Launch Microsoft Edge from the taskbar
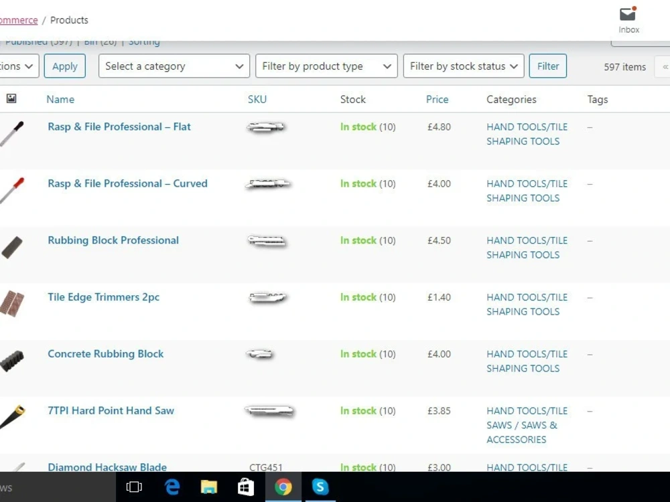Screen dimensions: 670x502 pos(172,487)
